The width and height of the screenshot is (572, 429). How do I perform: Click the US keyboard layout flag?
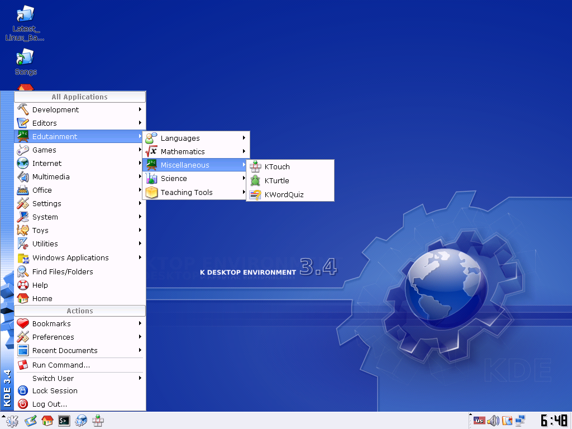479,421
